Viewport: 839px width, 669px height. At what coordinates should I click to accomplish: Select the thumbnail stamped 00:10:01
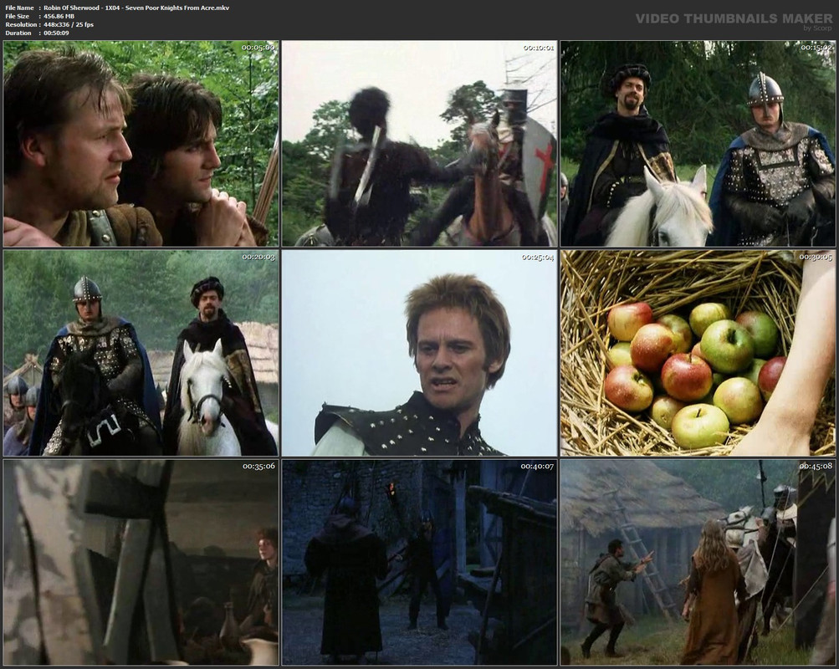[x=420, y=144]
